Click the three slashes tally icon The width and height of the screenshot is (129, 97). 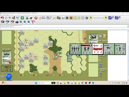tap(87, 18)
